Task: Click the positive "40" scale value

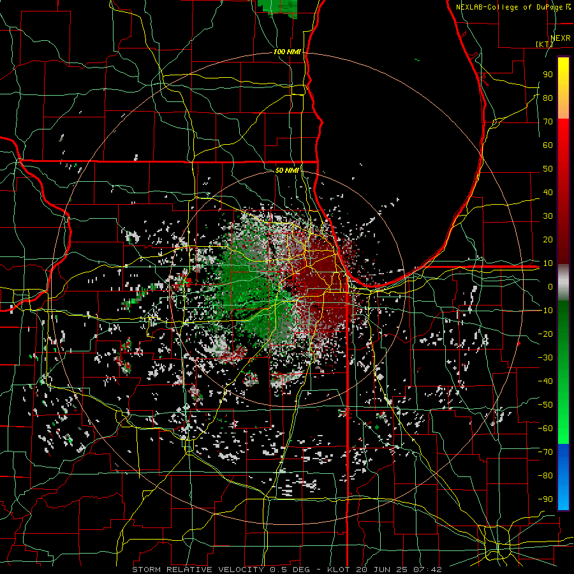Action: [548, 192]
